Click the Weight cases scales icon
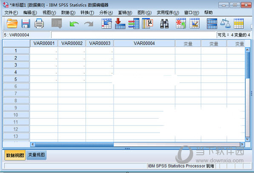This screenshot has height=173, width=254. (225, 23)
